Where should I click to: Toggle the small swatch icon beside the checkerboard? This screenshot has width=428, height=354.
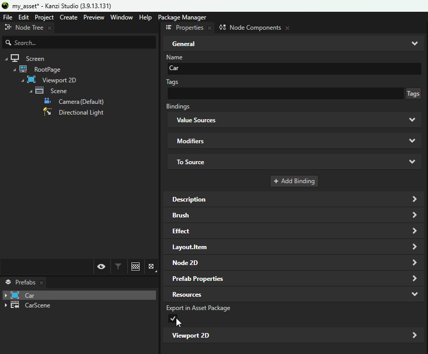(x=151, y=267)
